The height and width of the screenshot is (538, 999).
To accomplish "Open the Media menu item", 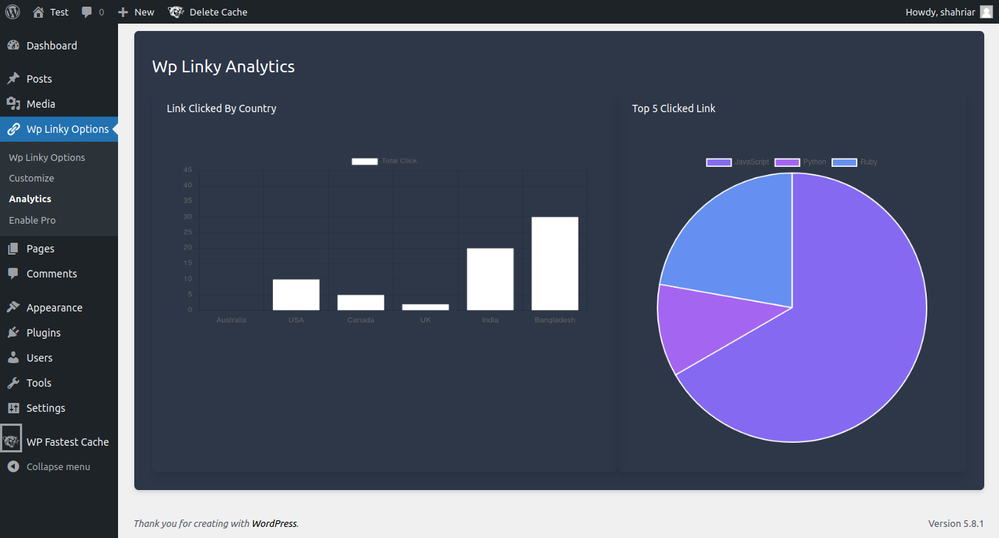I will coord(59,104).
